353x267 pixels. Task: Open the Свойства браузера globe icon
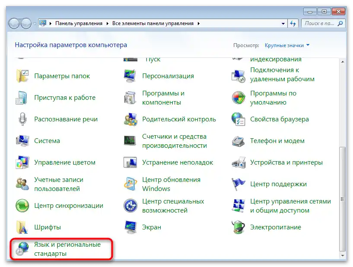(239, 119)
